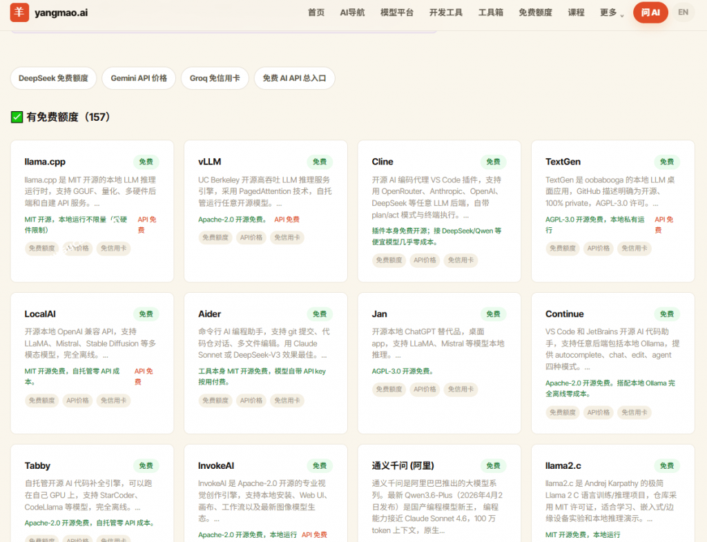
Task: Open the 课程 nav item
Action: (x=576, y=12)
